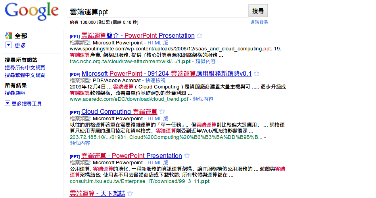
Task: Star the 雲端運算 - PowerPoint Presentation result
Action: click(x=187, y=156)
